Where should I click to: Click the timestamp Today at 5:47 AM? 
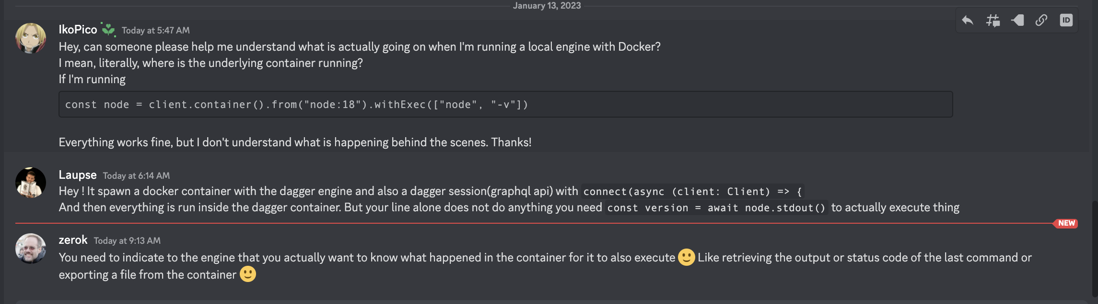155,30
